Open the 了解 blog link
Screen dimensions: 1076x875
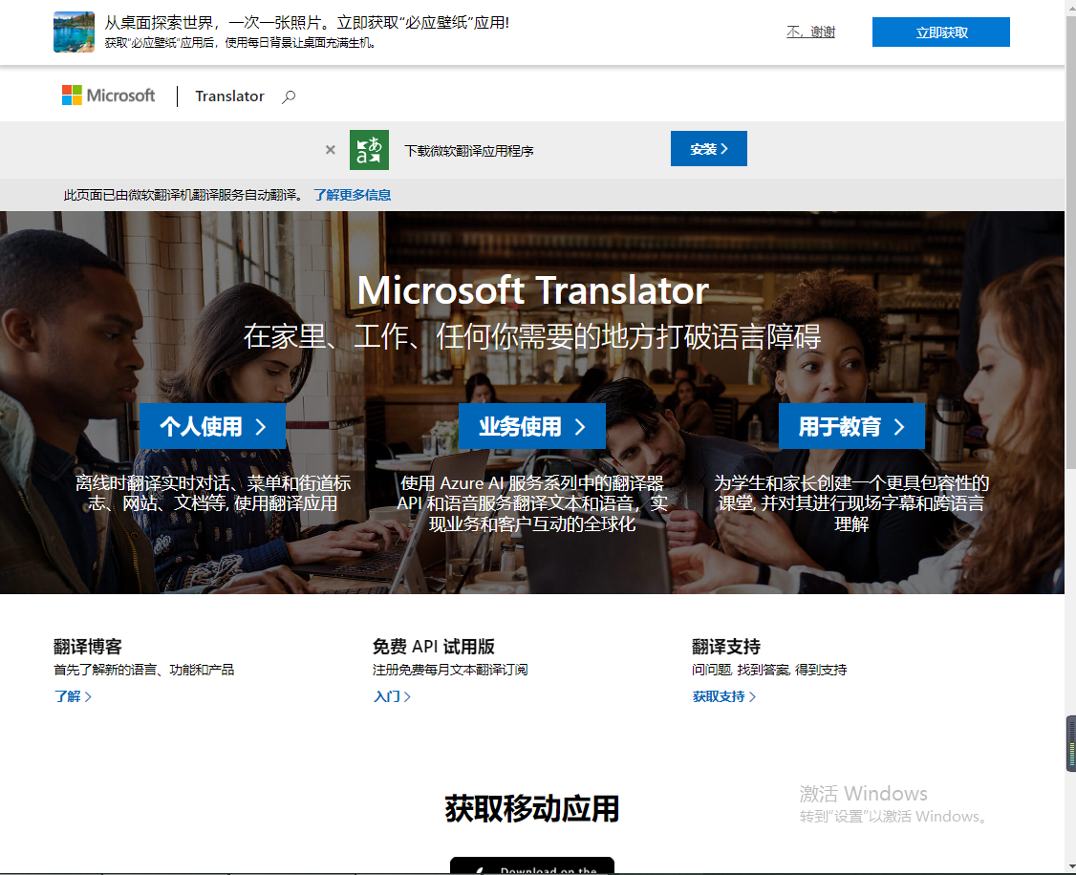(73, 696)
